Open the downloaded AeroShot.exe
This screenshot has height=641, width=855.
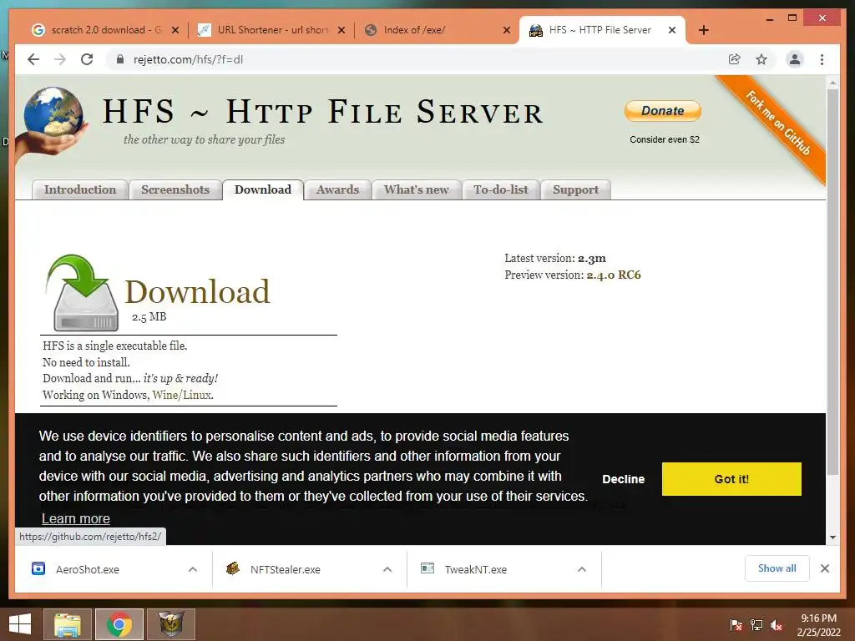(x=87, y=569)
